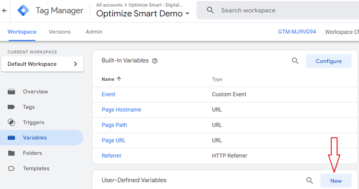Image resolution: width=359 pixels, height=189 pixels.
Task: Sort by the Name column header
Action: [108, 79]
